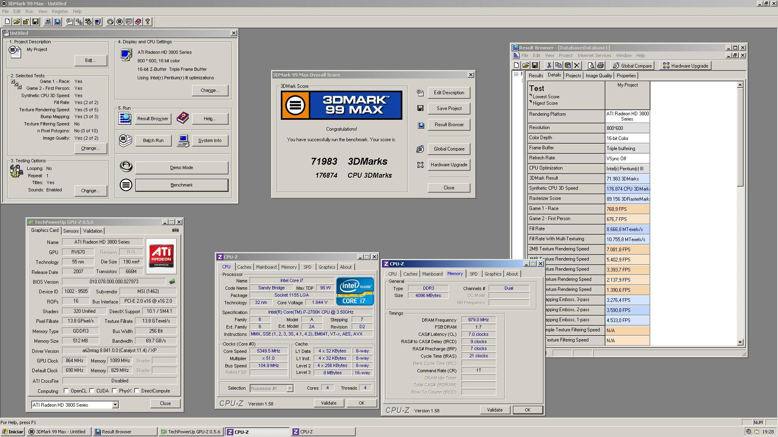Screen dimensions: 778x437
Task: Click the Display settings toolbar icon
Action: (98, 22)
